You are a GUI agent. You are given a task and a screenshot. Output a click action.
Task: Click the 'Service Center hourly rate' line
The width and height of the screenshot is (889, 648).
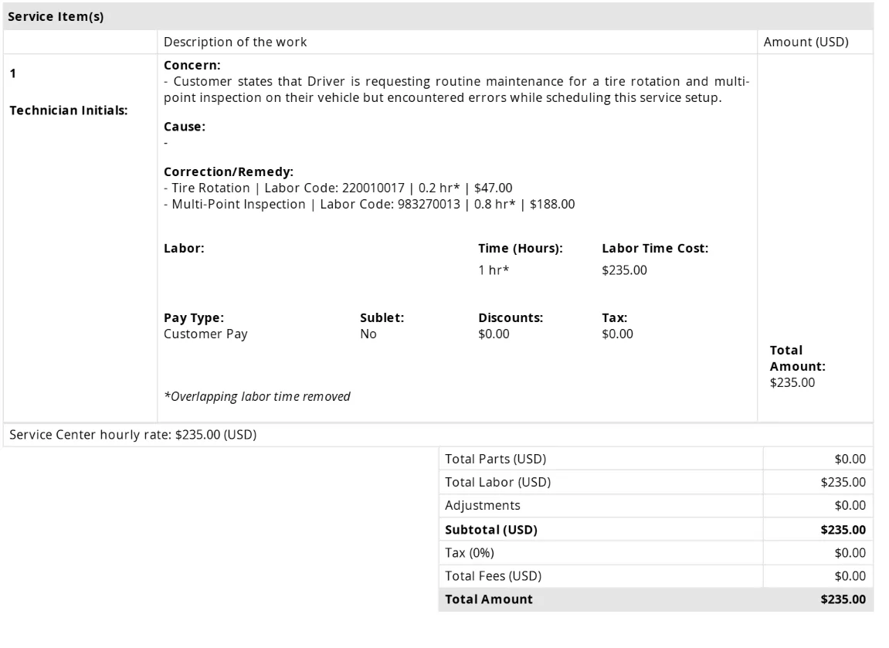[134, 435]
